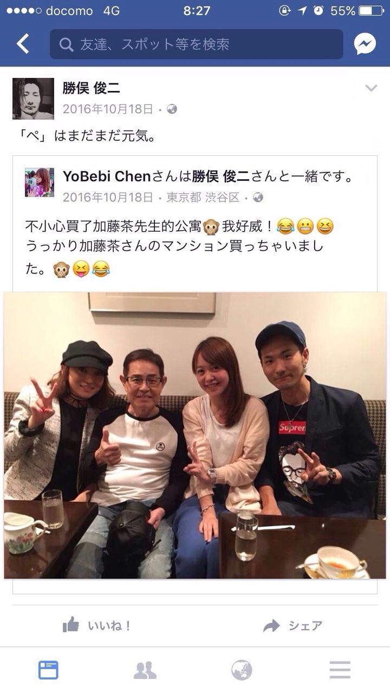Like the post with いいね！ button
Screen dimensions: 390x693
point(97,626)
